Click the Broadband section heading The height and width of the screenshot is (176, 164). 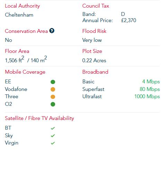pyautogui.click(x=95, y=72)
